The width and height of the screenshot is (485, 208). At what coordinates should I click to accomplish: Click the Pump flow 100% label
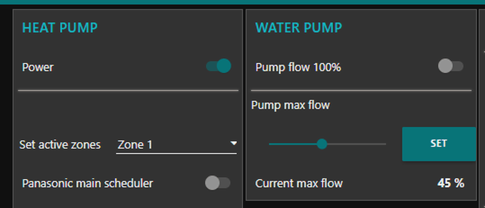[x=298, y=67]
